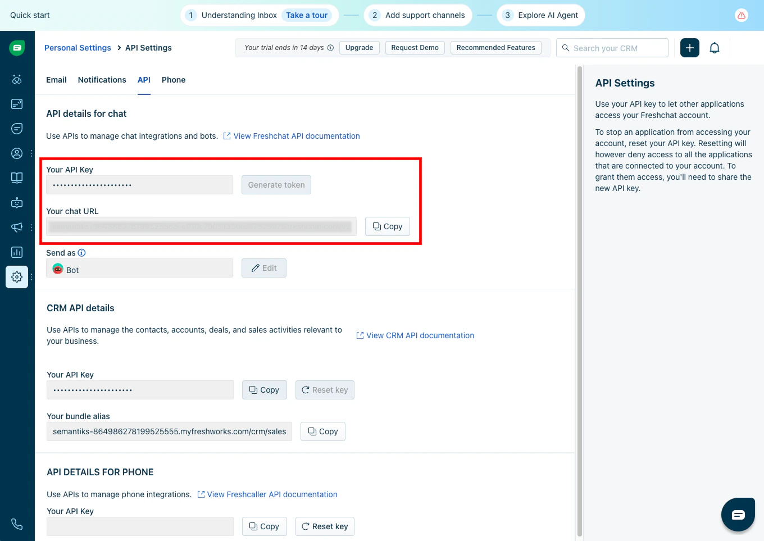This screenshot has height=541, width=764.
Task: Expand the menu beside the Campaigns icon
Action: [x=31, y=227]
